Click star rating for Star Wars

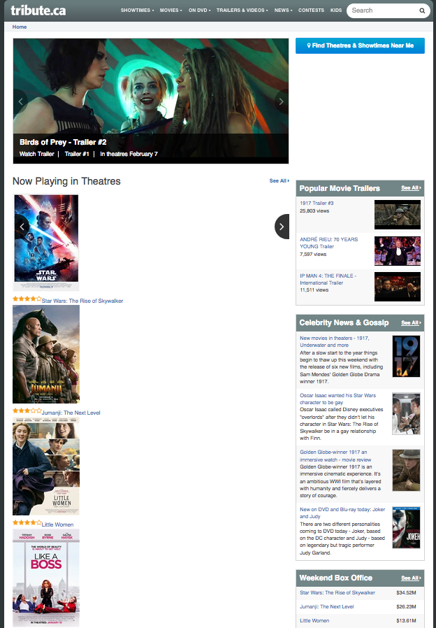[x=27, y=299]
